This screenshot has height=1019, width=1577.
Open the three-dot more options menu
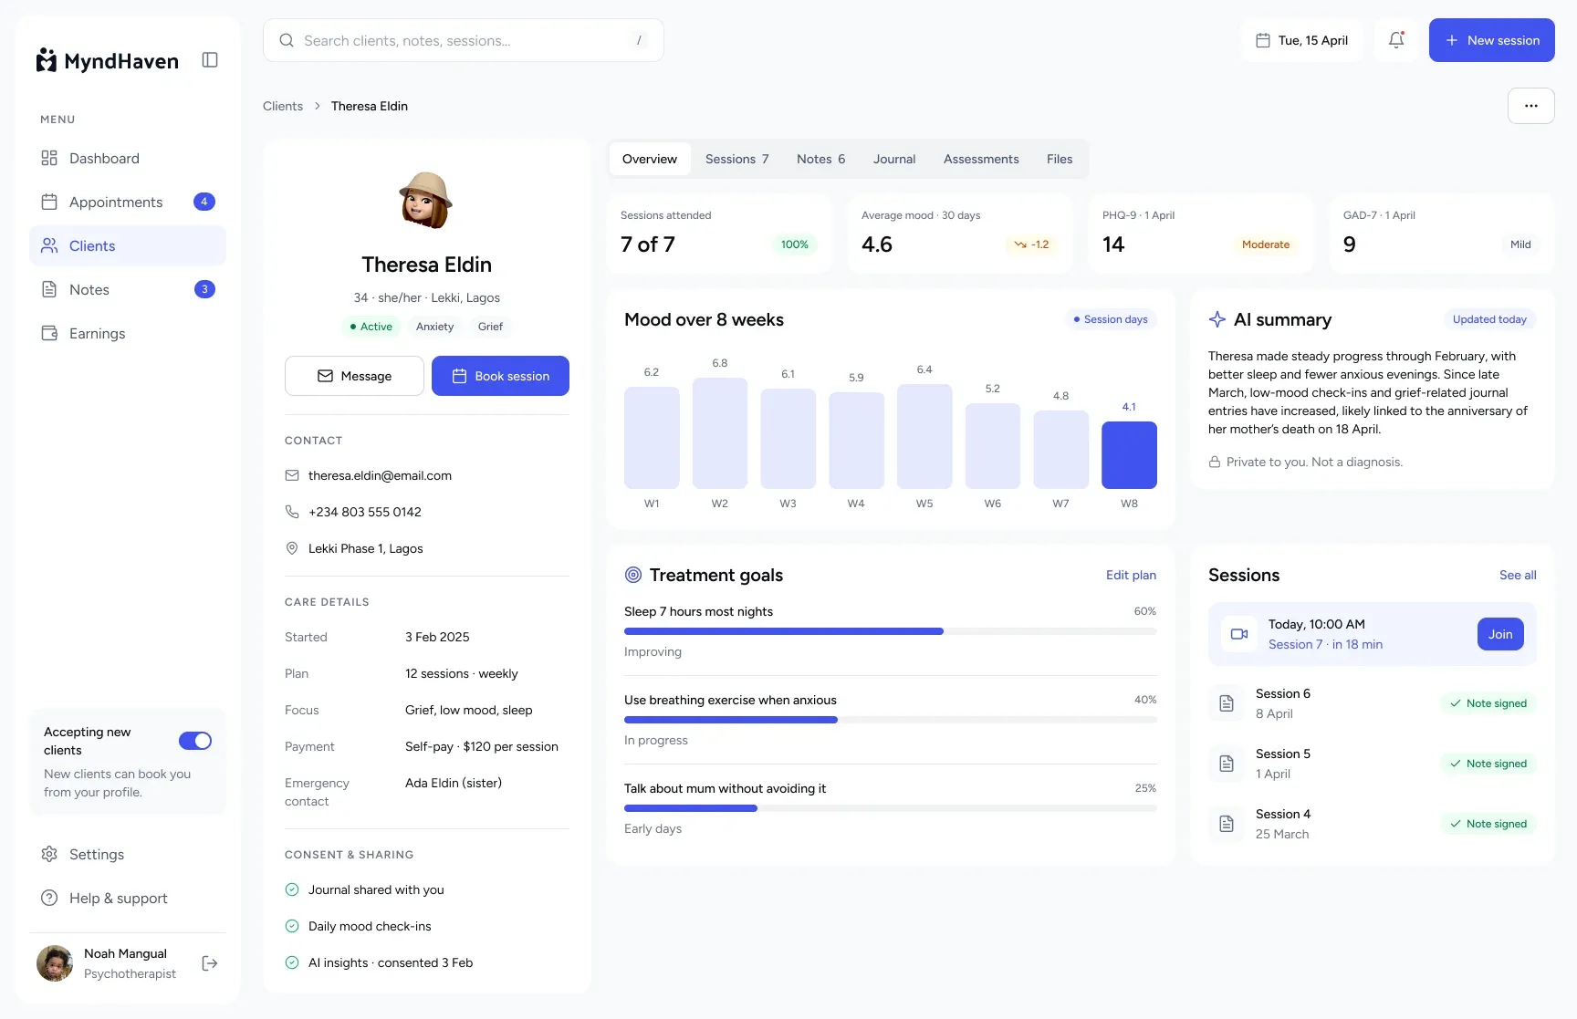pyautogui.click(x=1531, y=106)
